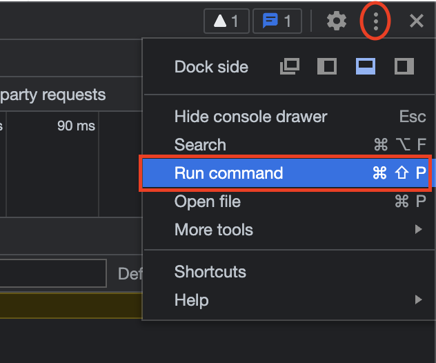Undock DevTools into separate window
The width and height of the screenshot is (436, 363).
click(290, 67)
